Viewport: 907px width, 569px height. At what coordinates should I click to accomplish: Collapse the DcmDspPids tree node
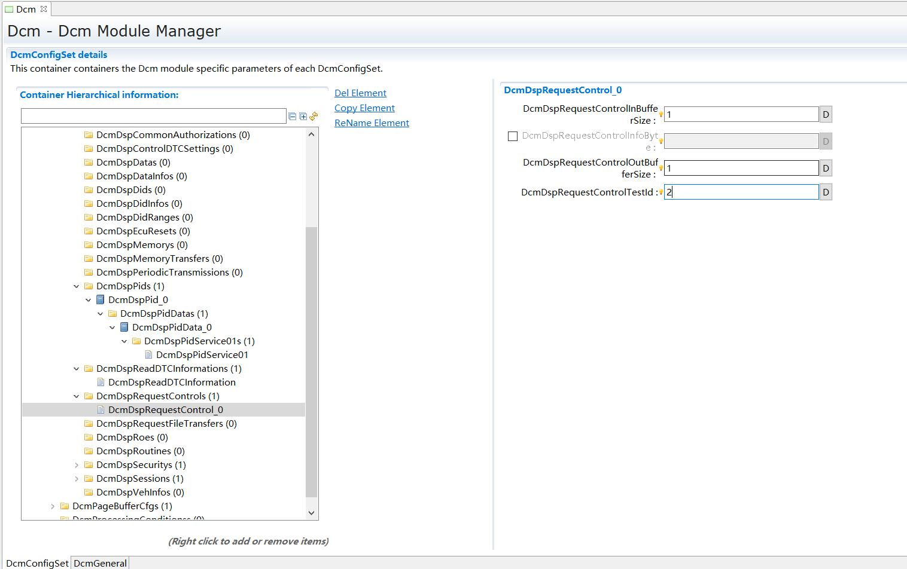pyautogui.click(x=77, y=286)
